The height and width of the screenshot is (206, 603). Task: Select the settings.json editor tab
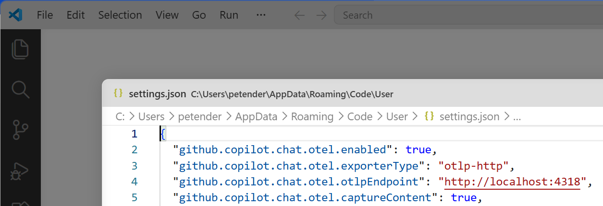254,94
